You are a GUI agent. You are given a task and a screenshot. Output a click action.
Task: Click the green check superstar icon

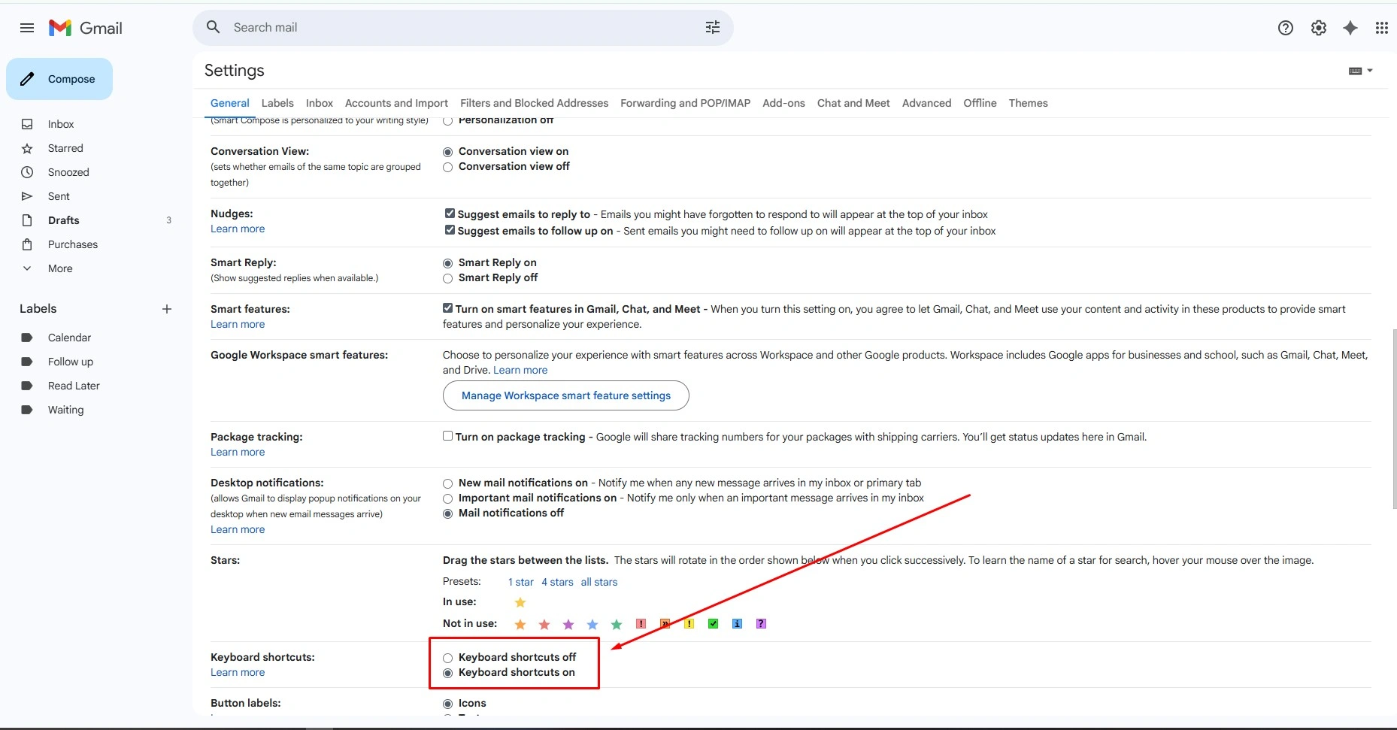click(x=713, y=623)
